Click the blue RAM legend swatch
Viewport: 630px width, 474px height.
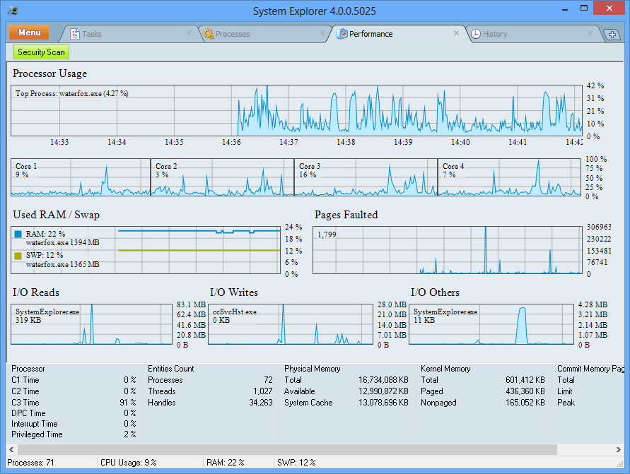pyautogui.click(x=18, y=233)
